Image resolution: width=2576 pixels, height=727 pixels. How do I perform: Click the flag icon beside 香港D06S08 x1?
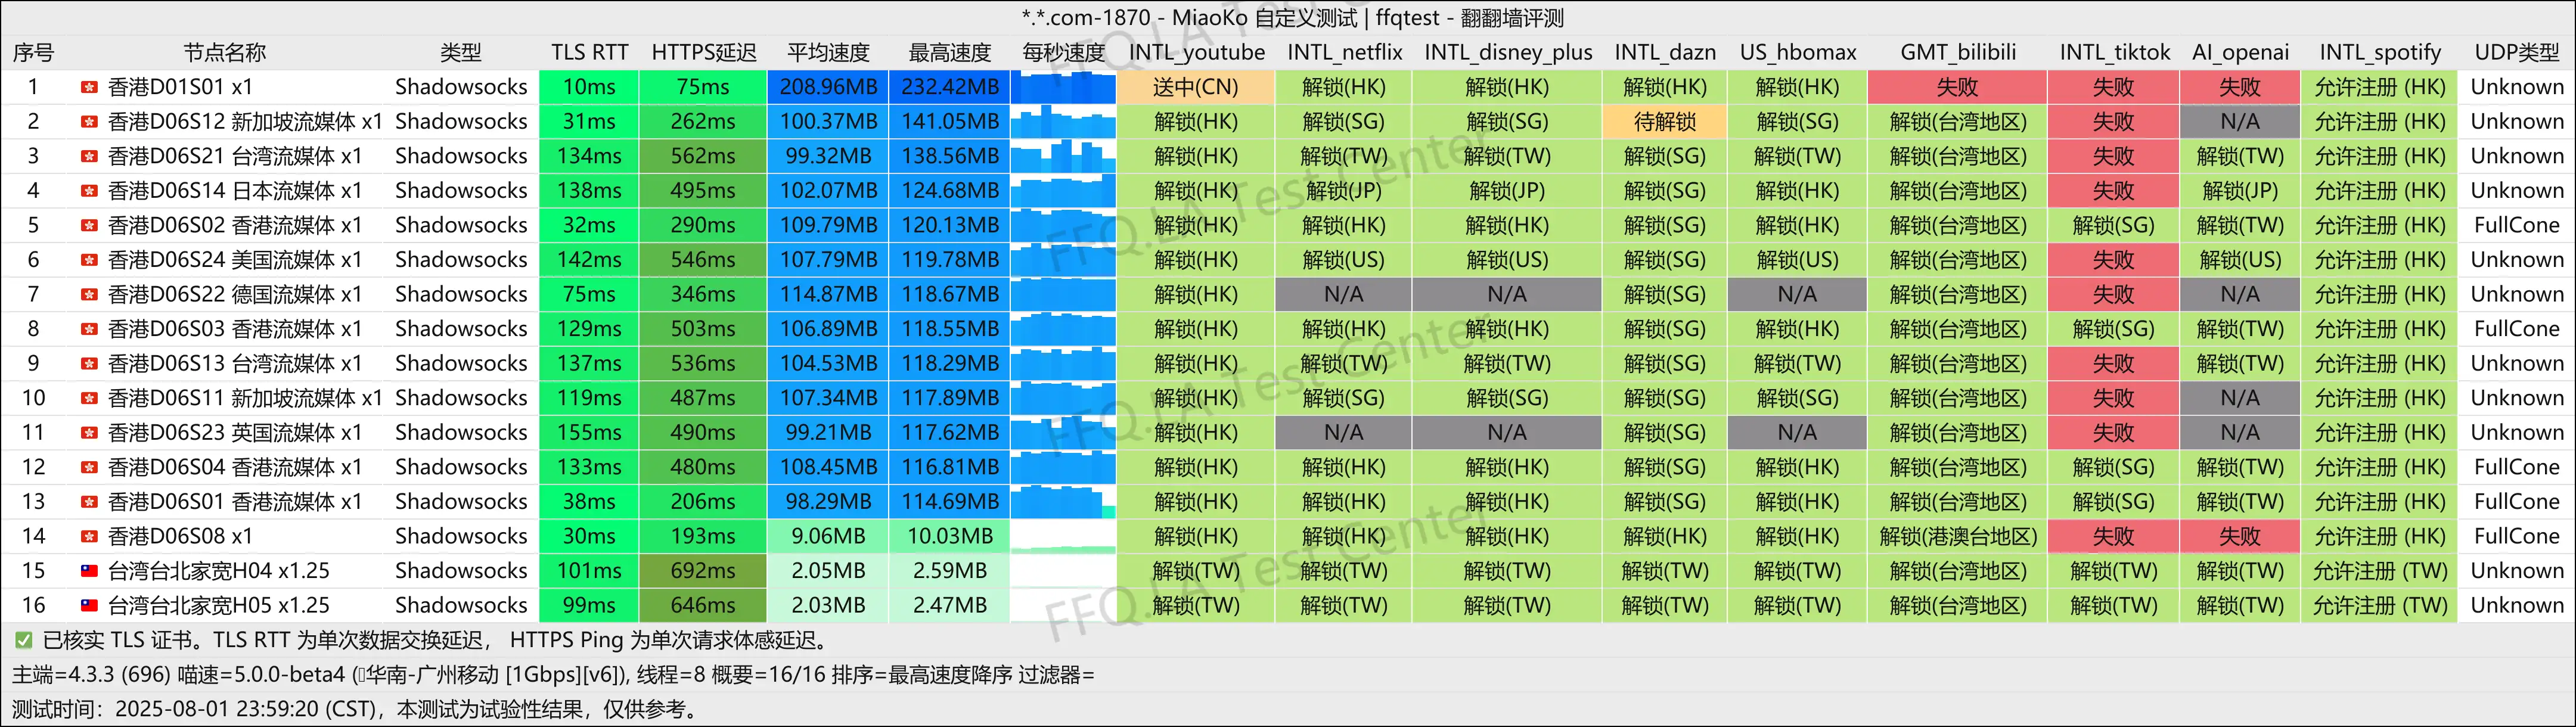click(x=89, y=537)
